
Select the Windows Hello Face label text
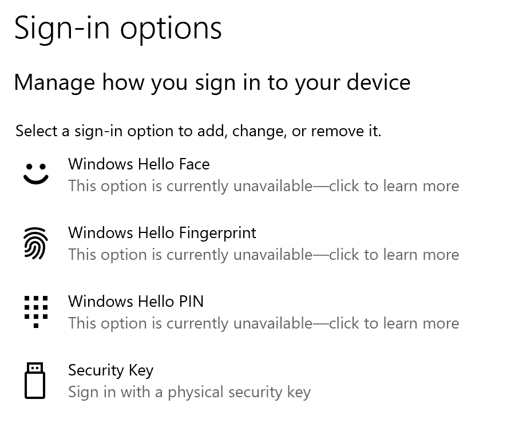point(138,164)
